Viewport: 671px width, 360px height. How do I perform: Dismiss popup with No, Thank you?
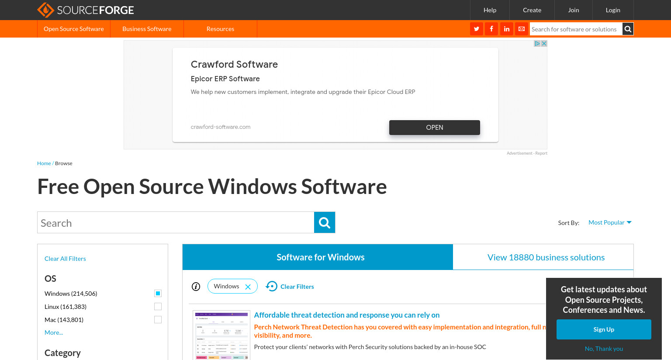604,349
